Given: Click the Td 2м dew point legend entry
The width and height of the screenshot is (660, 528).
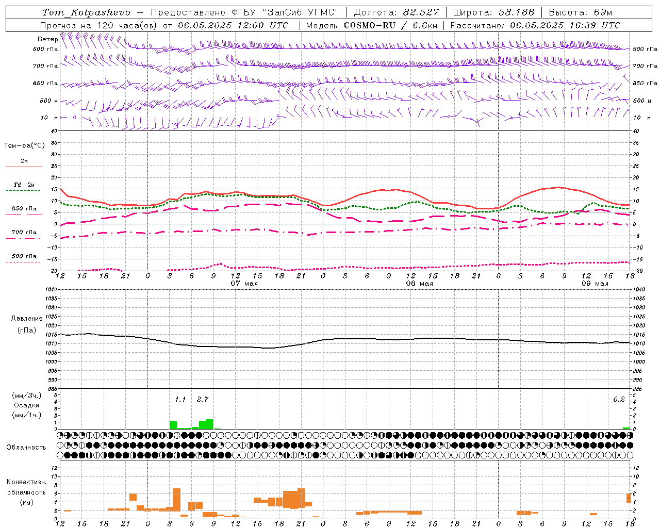Looking at the screenshot, I should coord(24,185).
